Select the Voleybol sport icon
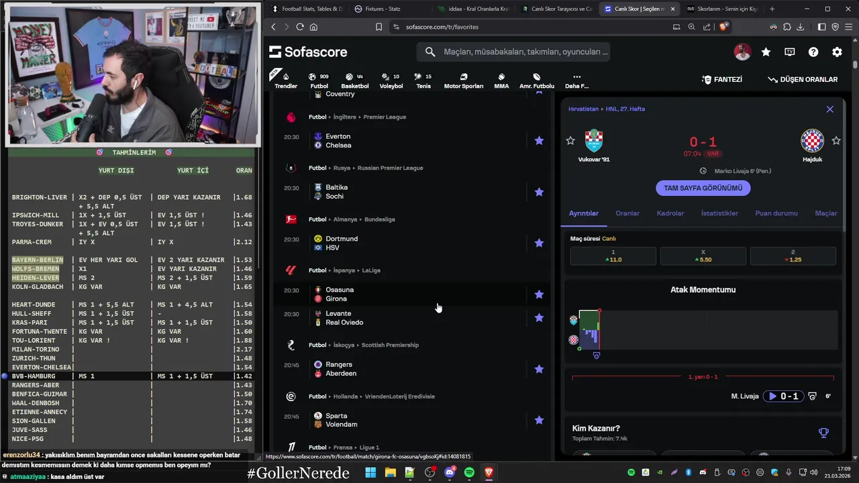 coord(391,80)
